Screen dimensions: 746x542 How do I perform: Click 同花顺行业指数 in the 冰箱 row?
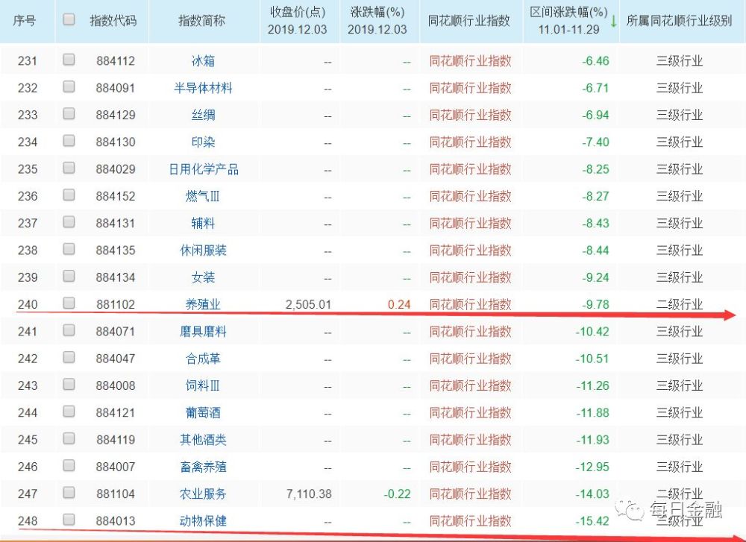pyautogui.click(x=470, y=61)
